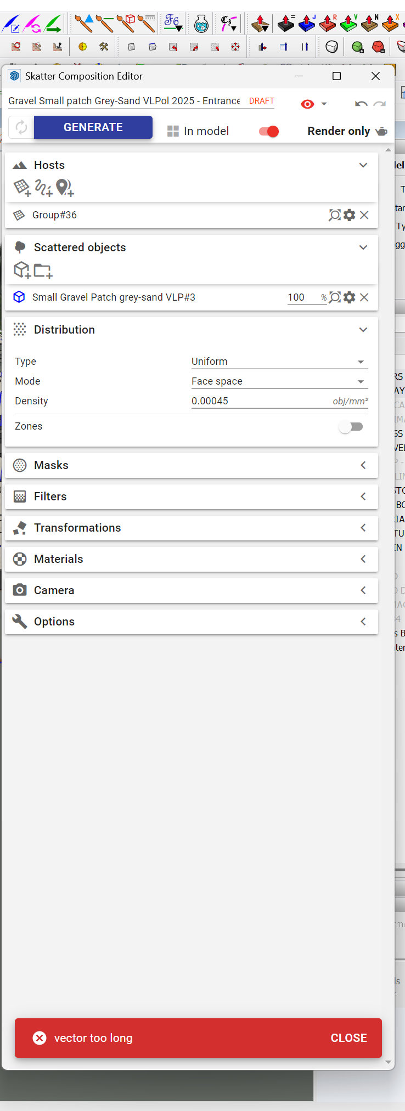Open settings gear for Group#36 host
405x1111 pixels.
pos(350,215)
